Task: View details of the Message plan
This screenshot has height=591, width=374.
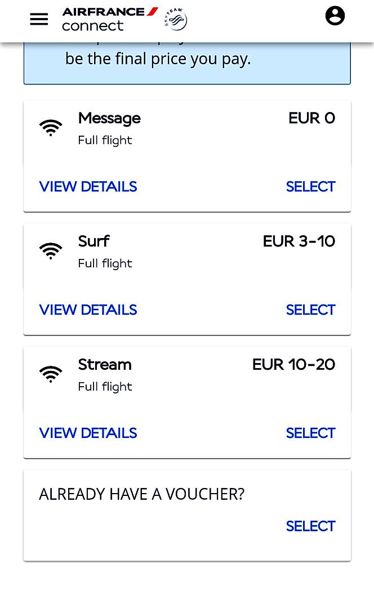Action: click(x=88, y=186)
